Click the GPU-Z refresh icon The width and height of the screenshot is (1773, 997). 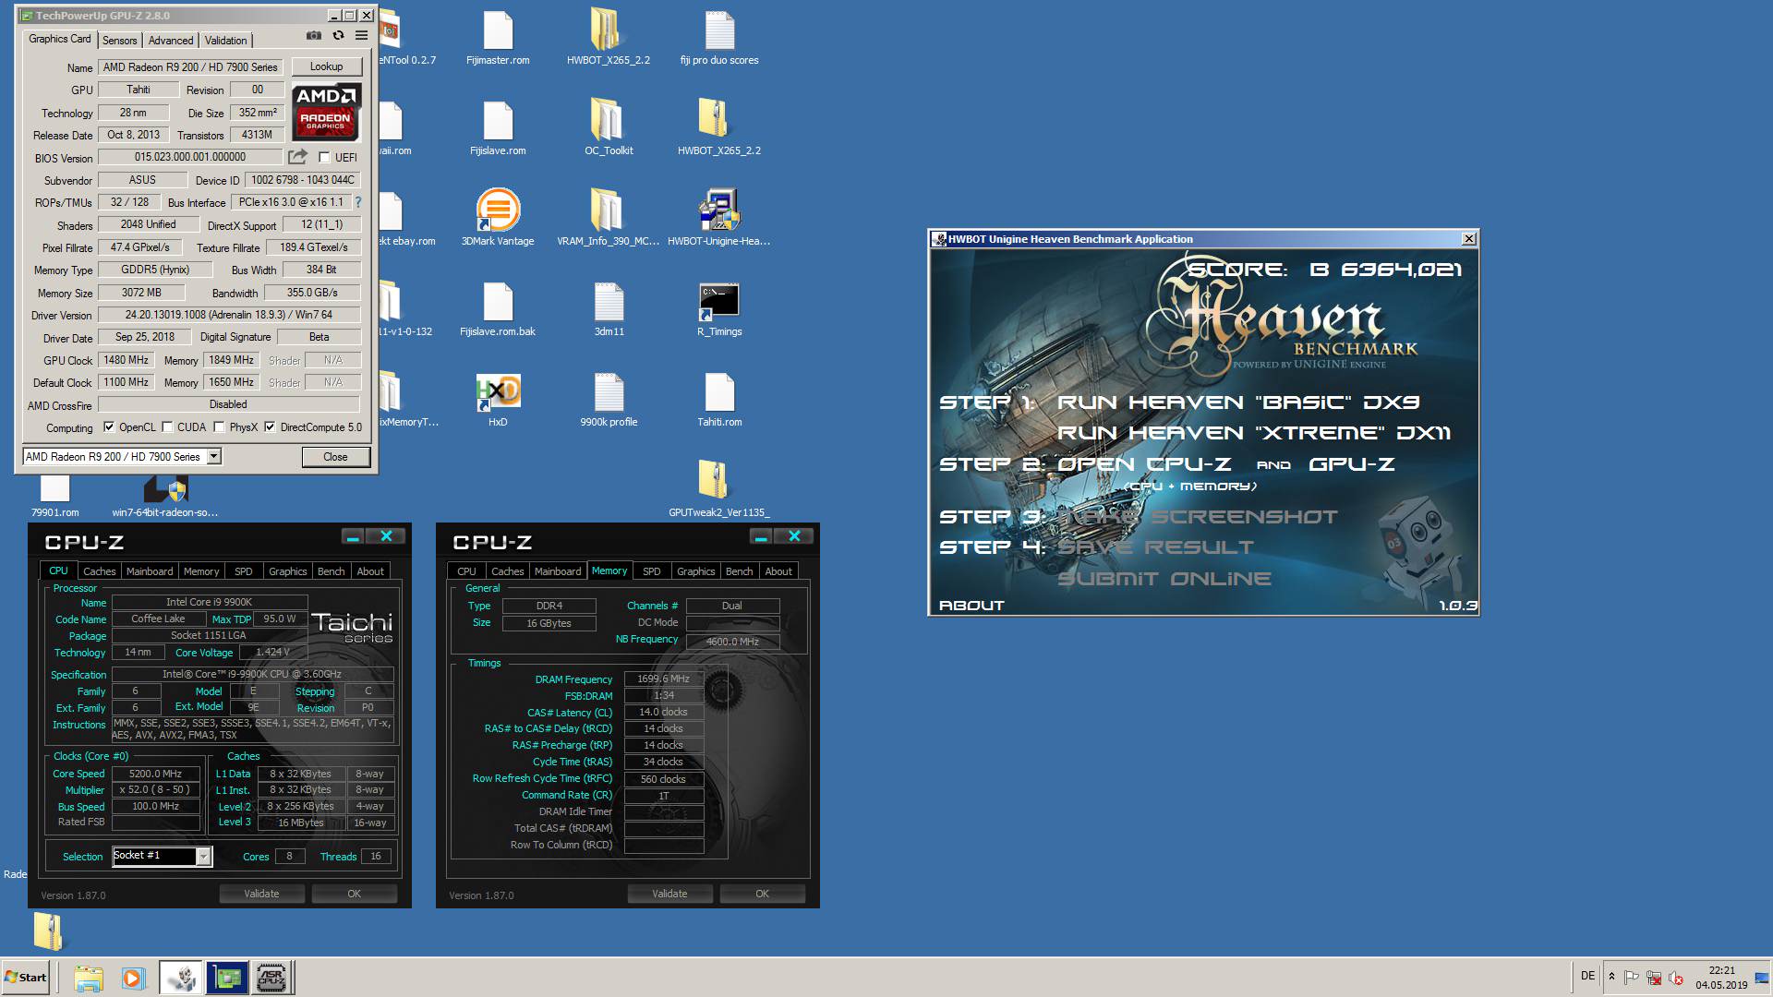click(x=338, y=35)
